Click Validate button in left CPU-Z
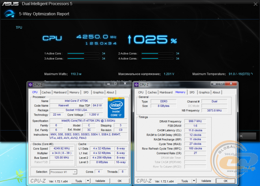 pyautogui.click(x=100, y=181)
